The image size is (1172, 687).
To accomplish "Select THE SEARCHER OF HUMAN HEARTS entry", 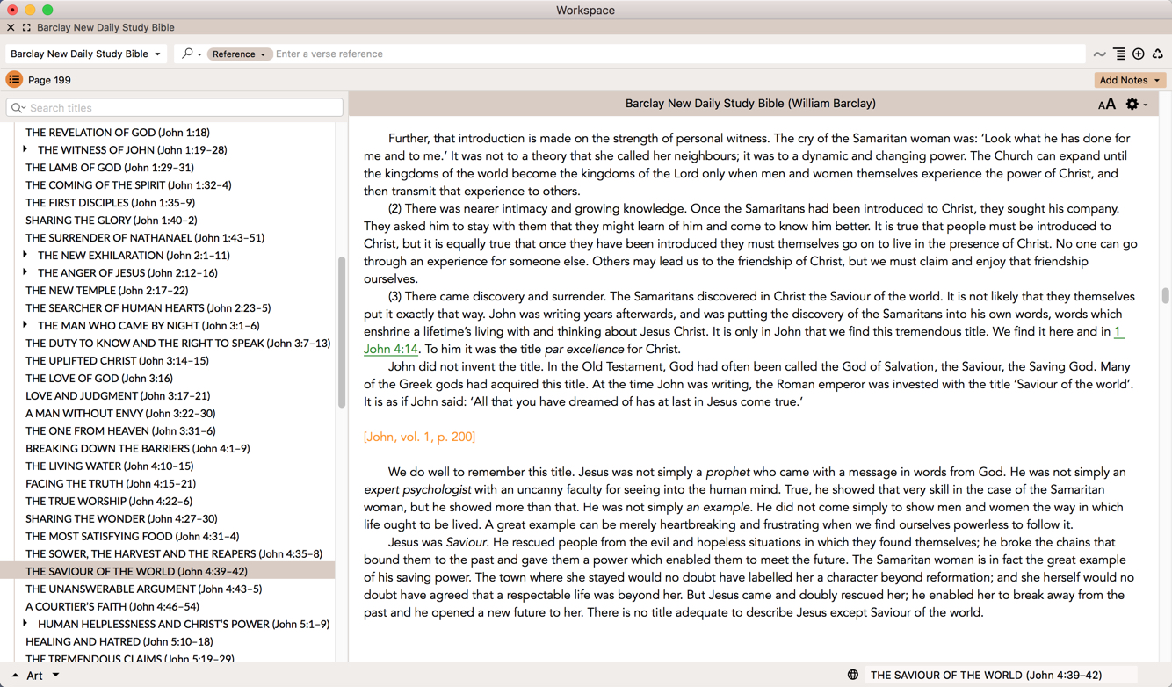I will (x=148, y=308).
